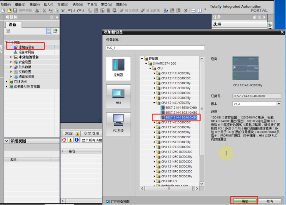Click the Delete X toolbar icon

(63, 11)
